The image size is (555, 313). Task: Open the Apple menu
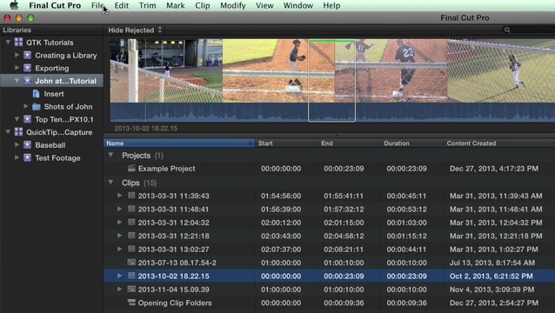tap(14, 5)
